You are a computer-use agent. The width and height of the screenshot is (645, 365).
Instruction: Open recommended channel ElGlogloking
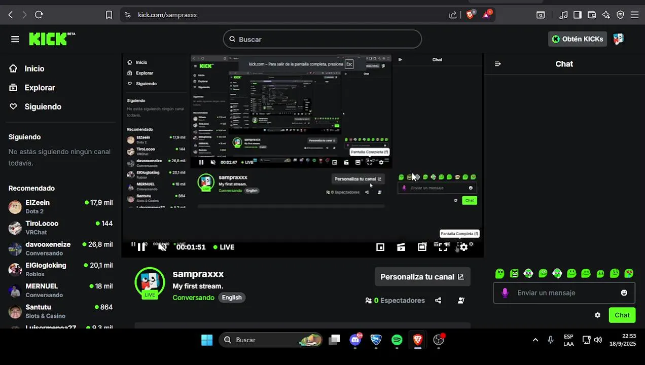(x=60, y=270)
